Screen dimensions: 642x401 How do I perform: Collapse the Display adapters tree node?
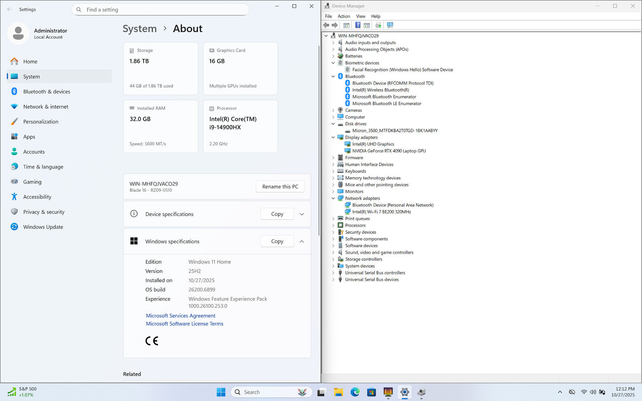coord(333,137)
